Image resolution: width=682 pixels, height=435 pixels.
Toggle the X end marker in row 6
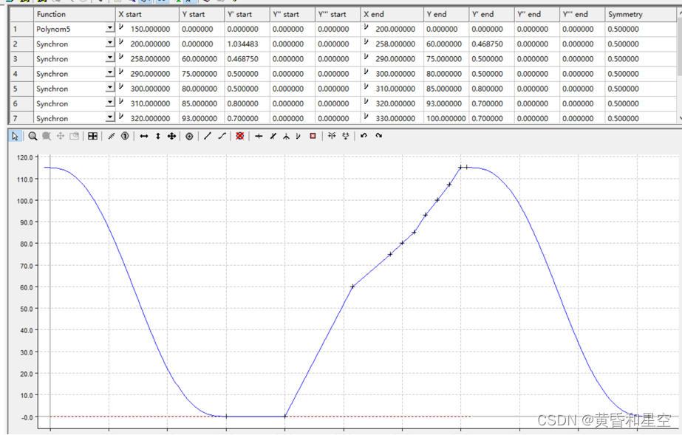(x=366, y=102)
